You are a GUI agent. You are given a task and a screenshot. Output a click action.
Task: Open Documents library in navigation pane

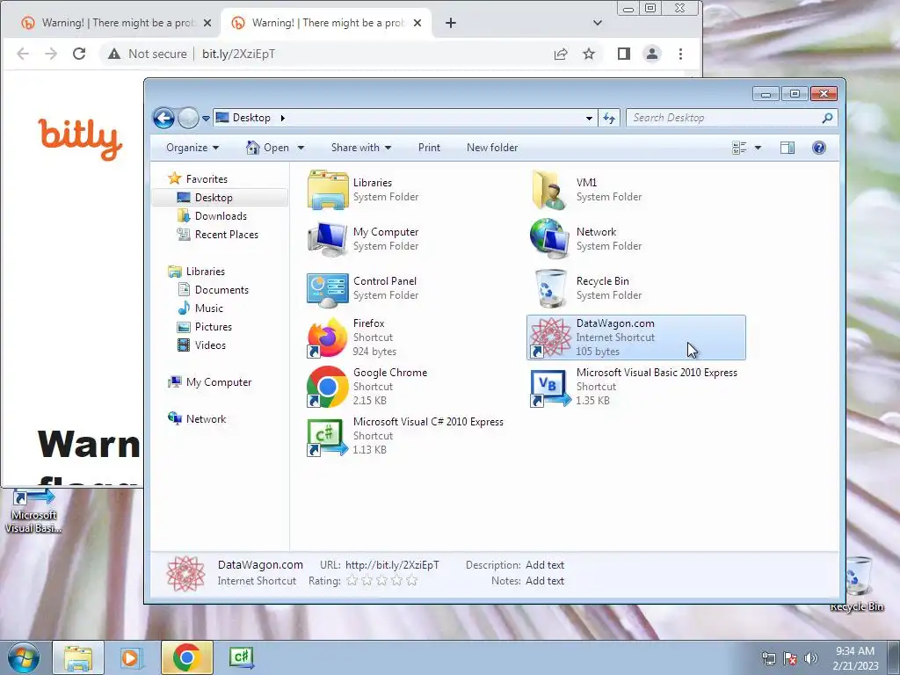click(213, 290)
